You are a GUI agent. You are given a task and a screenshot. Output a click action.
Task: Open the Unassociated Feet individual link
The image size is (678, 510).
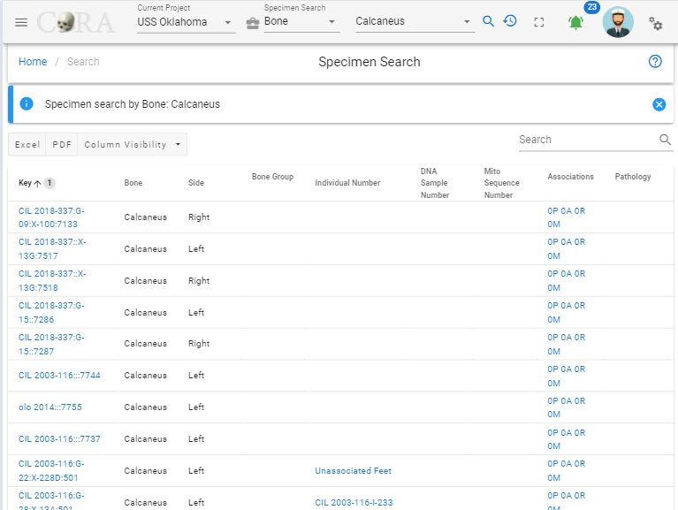pos(353,471)
